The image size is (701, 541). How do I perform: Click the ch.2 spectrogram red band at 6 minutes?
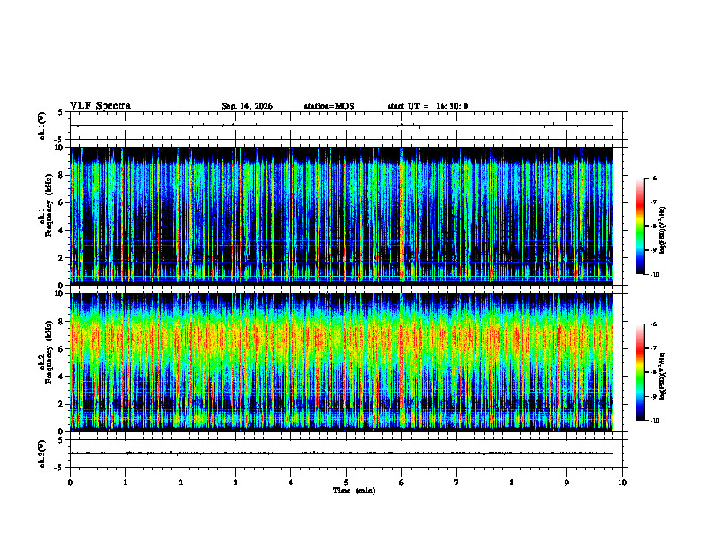[402, 339]
